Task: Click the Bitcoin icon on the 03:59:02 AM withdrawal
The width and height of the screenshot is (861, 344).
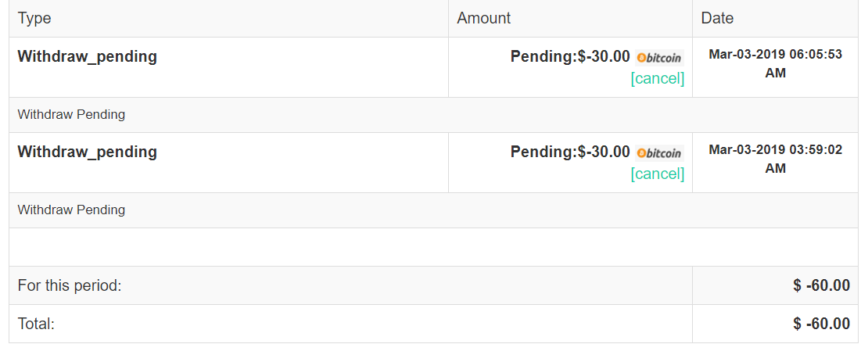Action: coord(659,152)
